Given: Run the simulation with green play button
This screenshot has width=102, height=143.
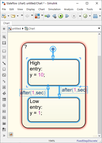Looking at the screenshot, I should pyautogui.click(x=61, y=16).
